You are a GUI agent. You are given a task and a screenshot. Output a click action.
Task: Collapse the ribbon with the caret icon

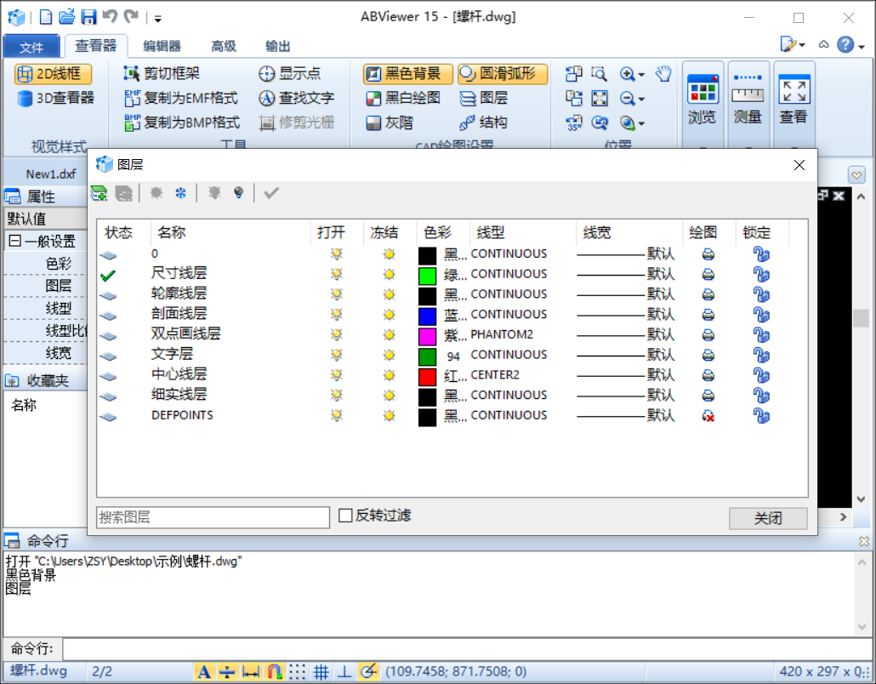pos(823,44)
